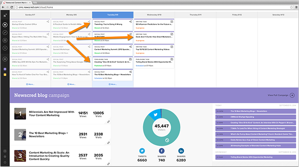Share Monday's Summit Workshops post
299x167 pixels.
pos(89,46)
